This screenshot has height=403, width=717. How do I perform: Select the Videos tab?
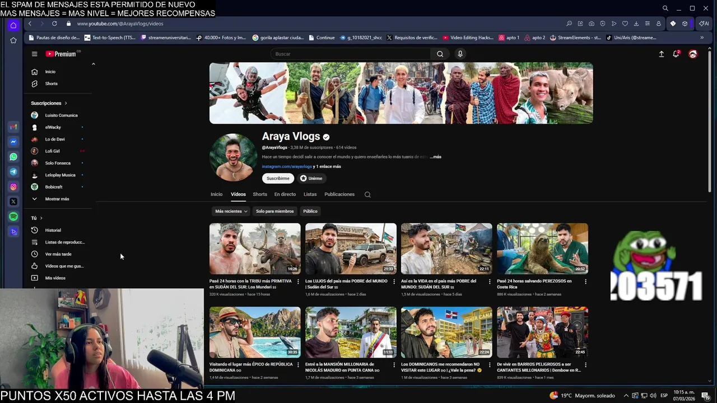(x=238, y=194)
